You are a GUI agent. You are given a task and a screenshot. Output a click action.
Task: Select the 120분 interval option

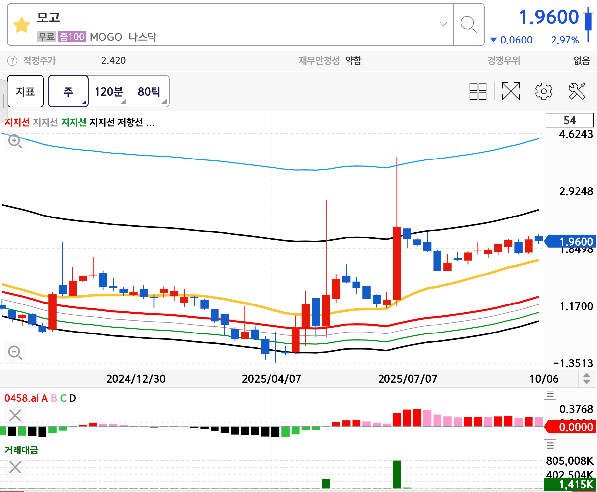tap(109, 91)
